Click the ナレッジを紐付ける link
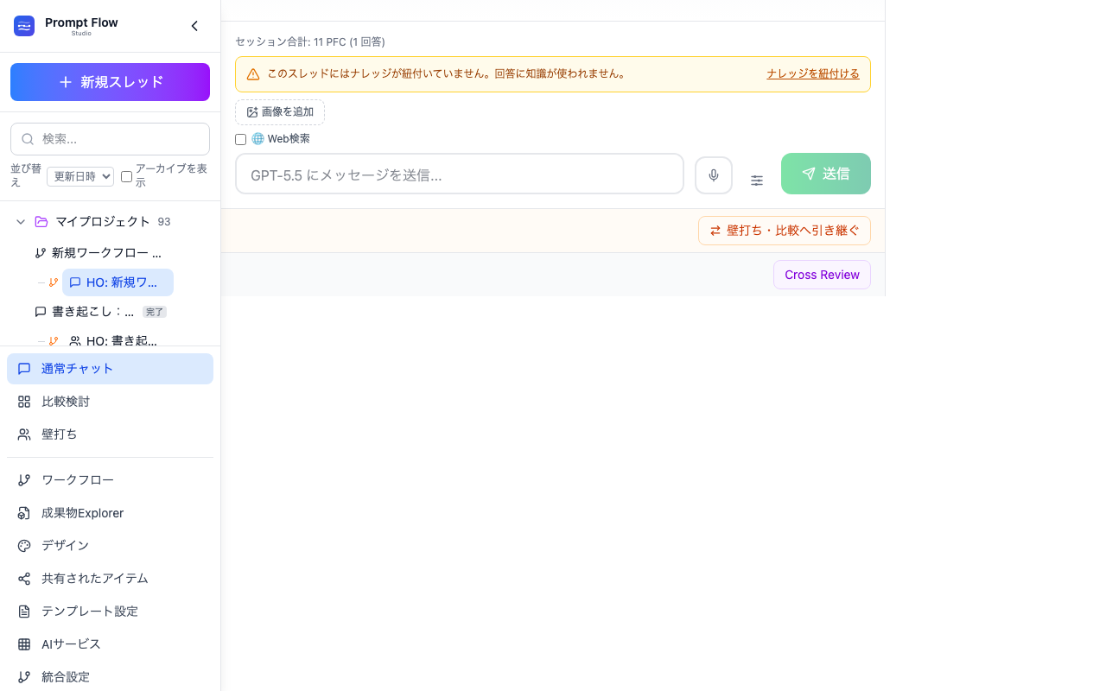 [x=813, y=74]
